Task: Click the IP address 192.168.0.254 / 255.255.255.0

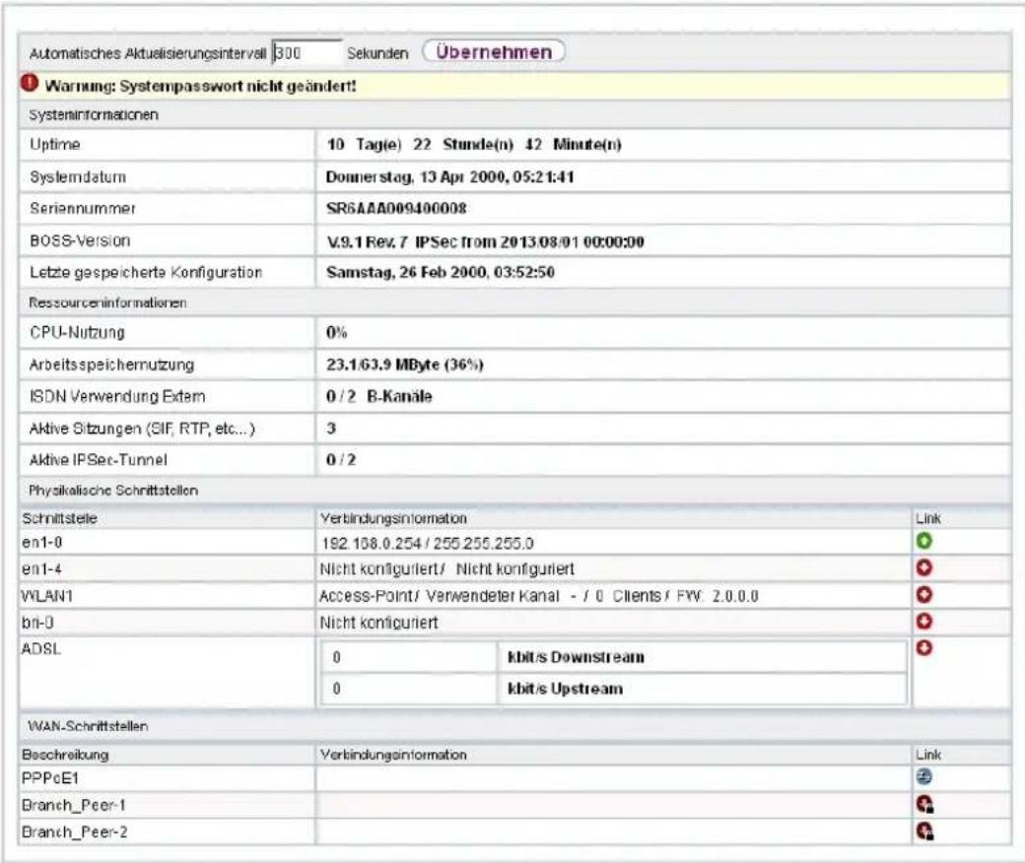Action: [428, 543]
